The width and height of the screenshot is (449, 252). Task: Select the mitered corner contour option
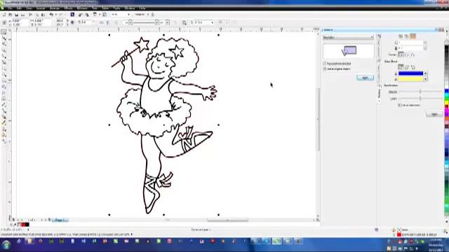[x=401, y=55]
